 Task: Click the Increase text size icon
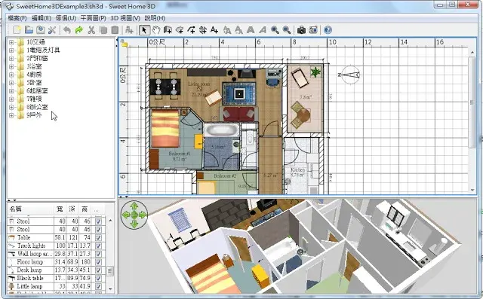point(227,30)
